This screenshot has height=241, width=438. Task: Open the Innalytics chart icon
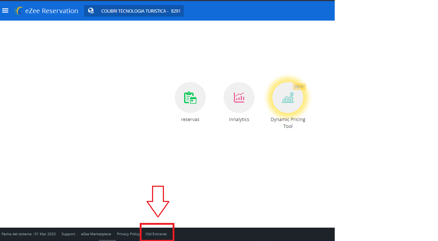click(x=239, y=98)
